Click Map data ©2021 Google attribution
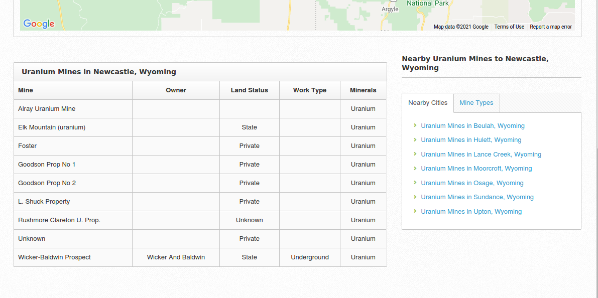Image resolution: width=598 pixels, height=298 pixels. (461, 27)
